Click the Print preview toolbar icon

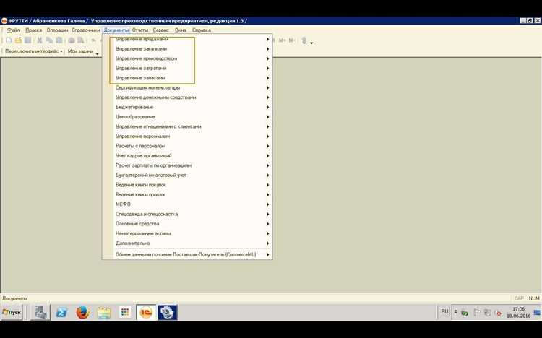pyautogui.click(x=81, y=40)
